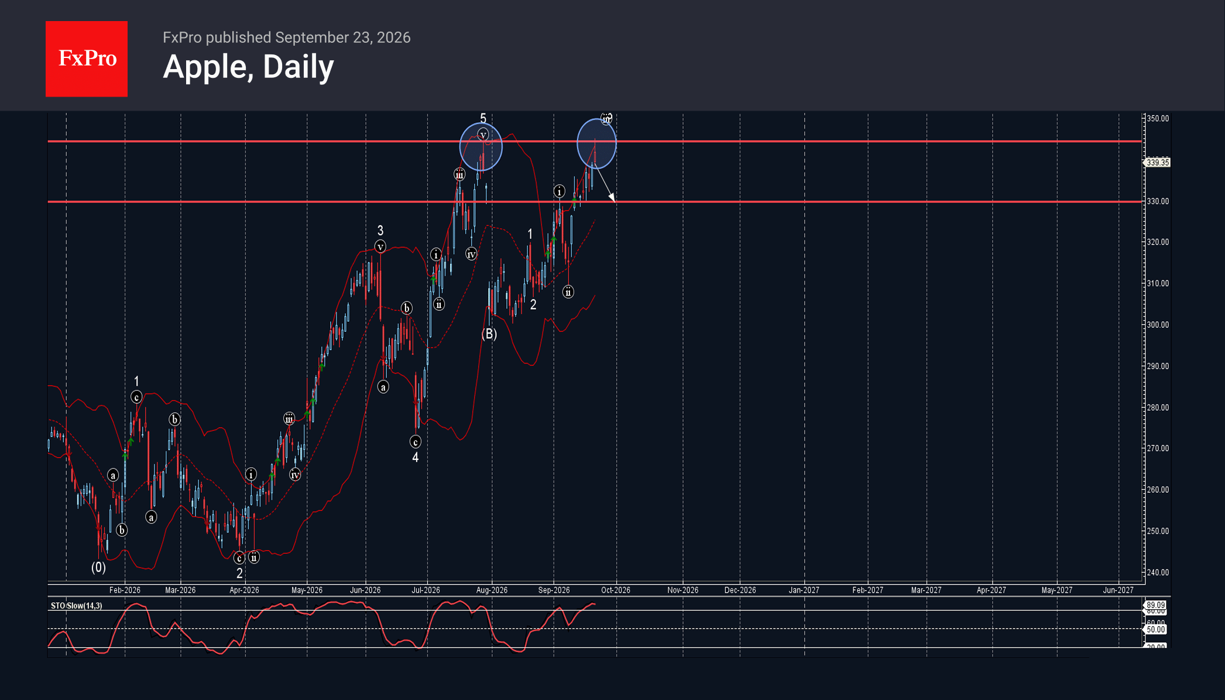Click the 320.00 price axis label

coord(1158,242)
